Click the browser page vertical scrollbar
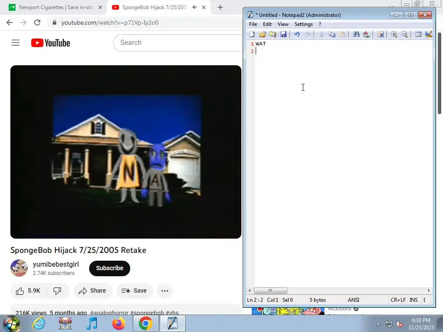Viewport: 443px width, 332px height. pyautogui.click(x=440, y=73)
